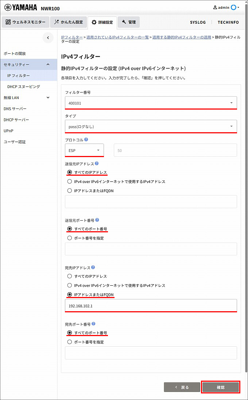Click the blue circular status icon

click(233, 7)
